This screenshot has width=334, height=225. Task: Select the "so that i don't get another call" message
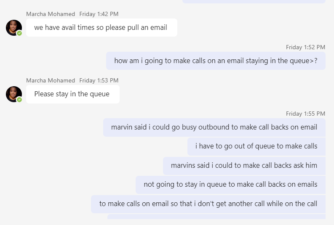click(208, 204)
